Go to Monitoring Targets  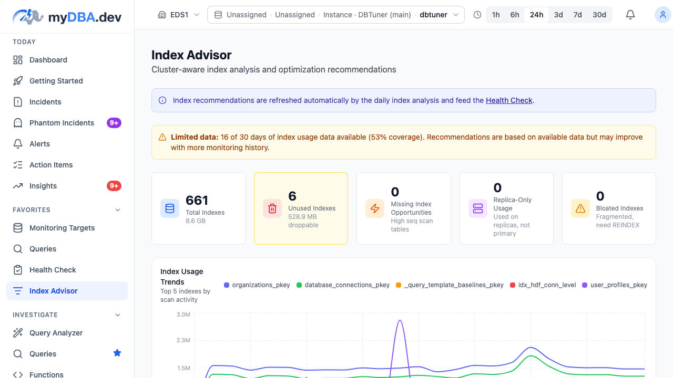(67, 228)
